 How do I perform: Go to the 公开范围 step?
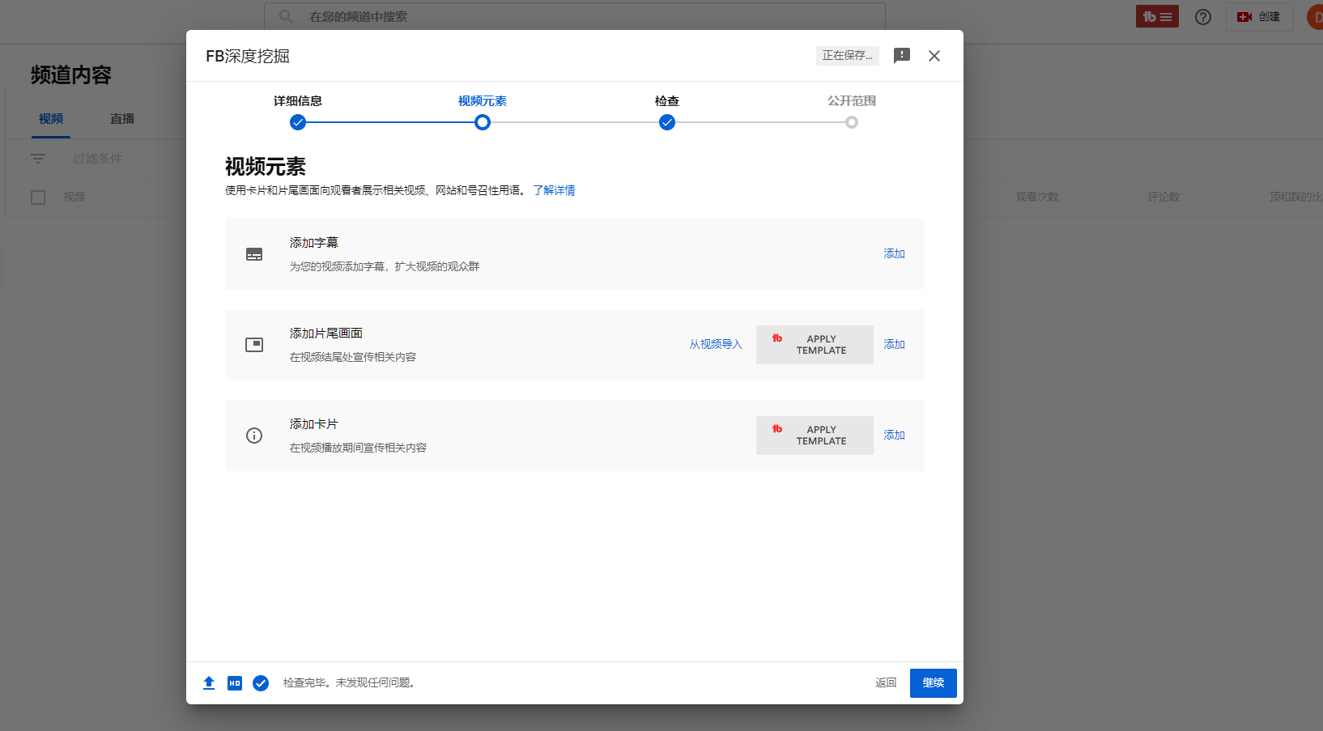click(851, 122)
